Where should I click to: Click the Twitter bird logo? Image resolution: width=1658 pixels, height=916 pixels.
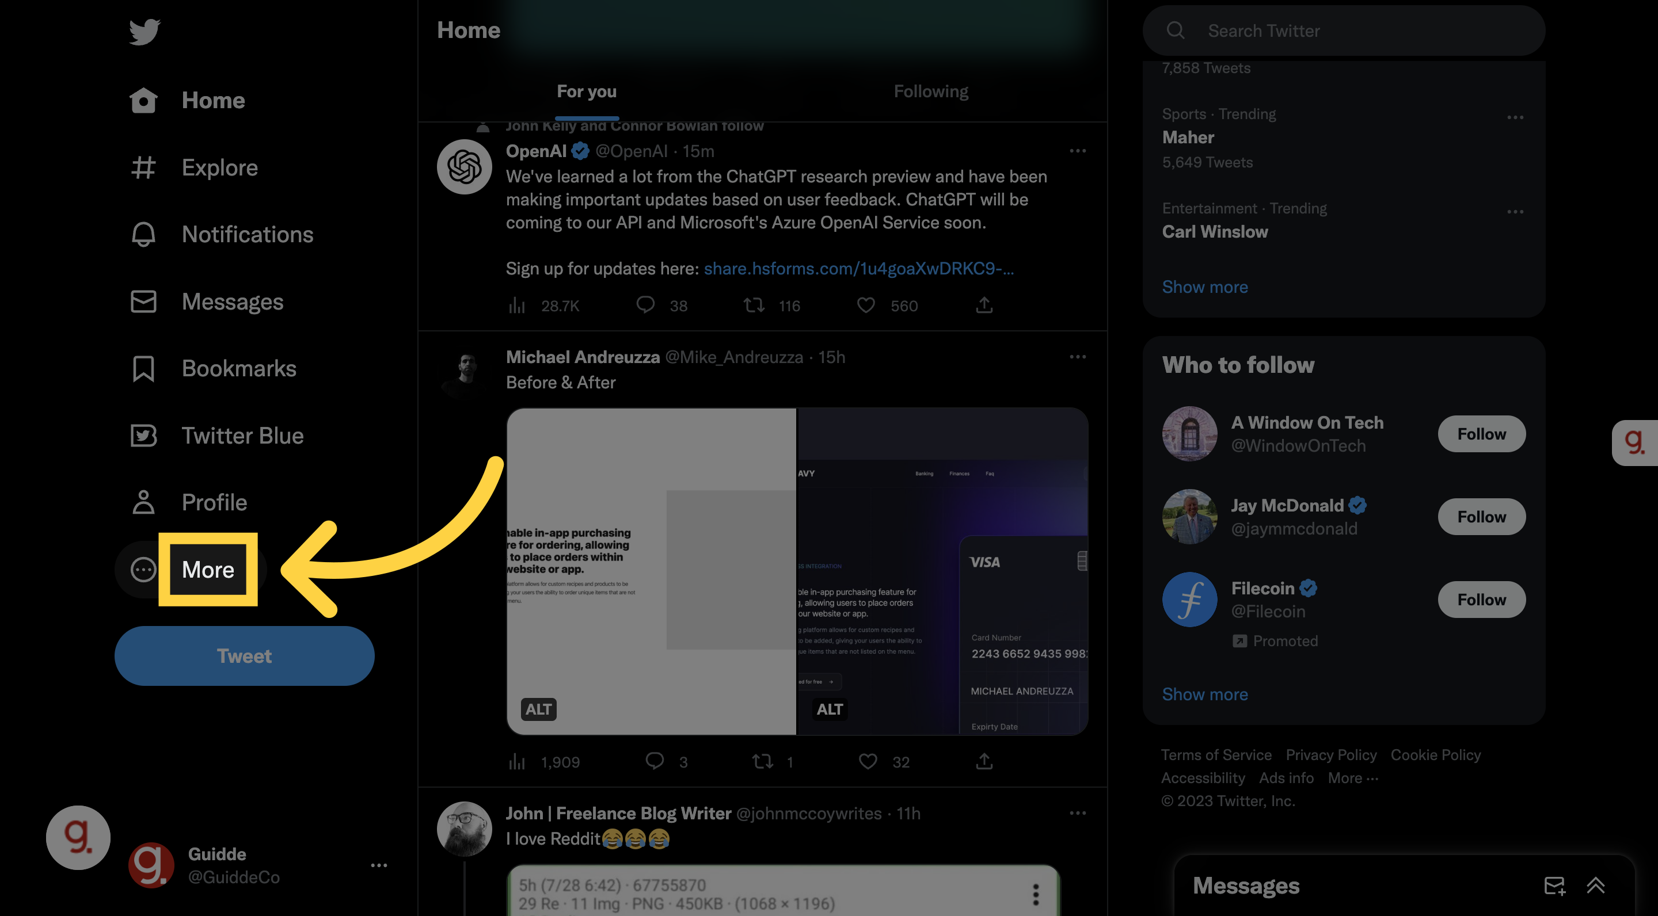143,31
